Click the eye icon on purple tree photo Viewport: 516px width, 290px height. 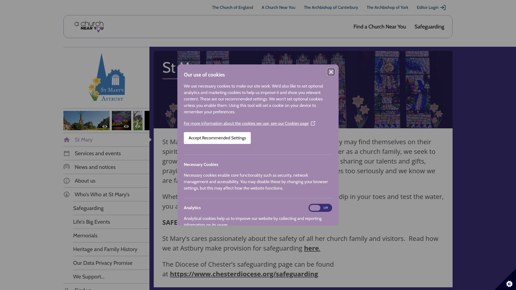(x=126, y=126)
